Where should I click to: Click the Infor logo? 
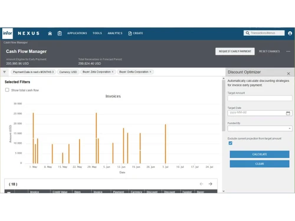tap(8, 33)
